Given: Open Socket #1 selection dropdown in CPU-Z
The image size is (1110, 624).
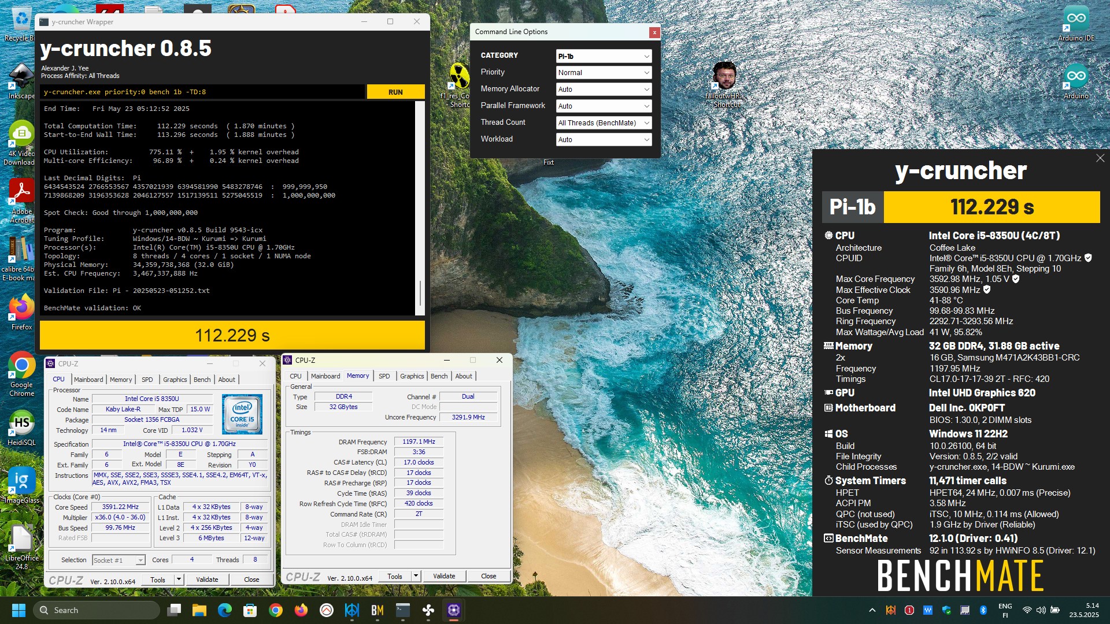Looking at the screenshot, I should pyautogui.click(x=118, y=560).
